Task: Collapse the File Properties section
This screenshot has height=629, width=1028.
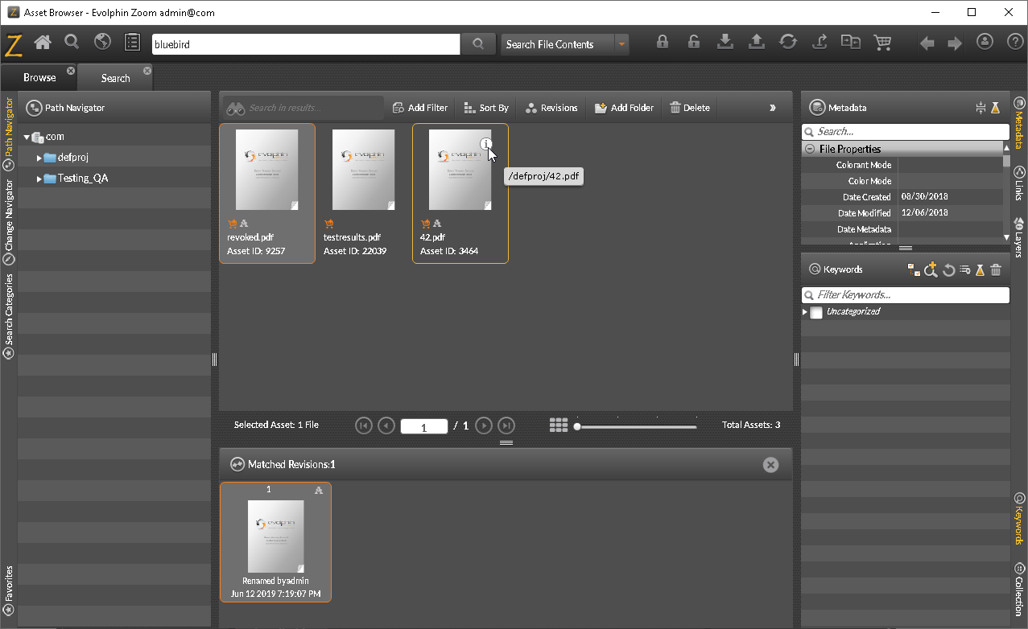Action: click(810, 150)
